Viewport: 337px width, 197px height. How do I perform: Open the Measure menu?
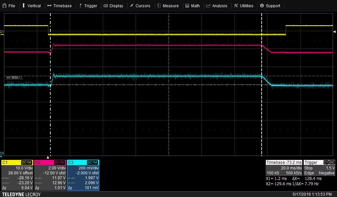pyautogui.click(x=168, y=6)
